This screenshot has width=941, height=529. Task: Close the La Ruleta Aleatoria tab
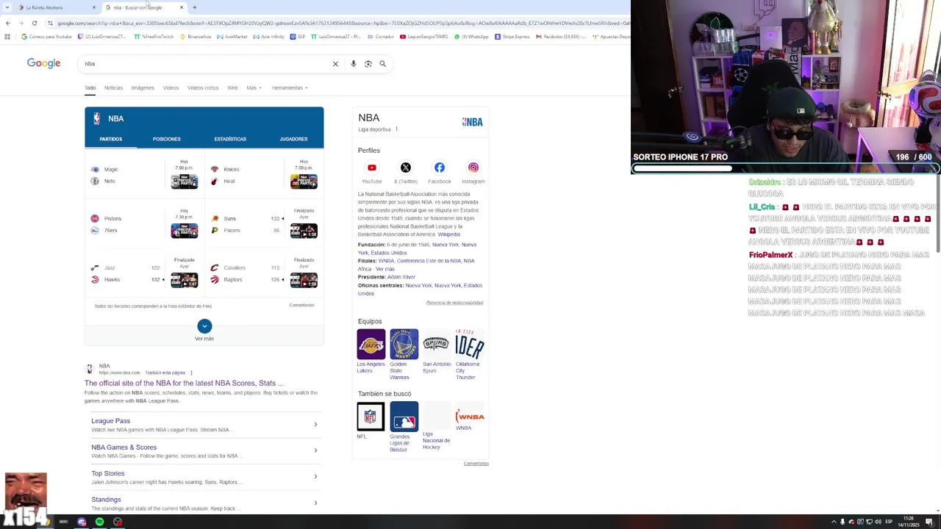point(94,7)
